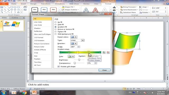The width and height of the screenshot is (169, 95).
Task: Select the Pattern fill radio option
Action: pyautogui.click(x=55, y=32)
